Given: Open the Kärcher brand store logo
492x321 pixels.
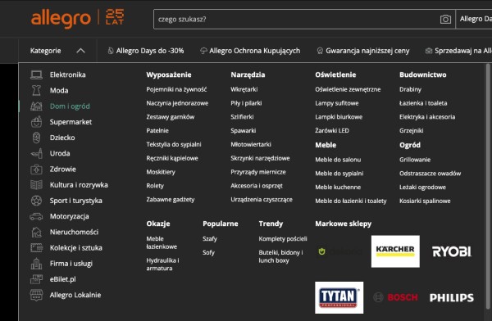Looking at the screenshot, I should tap(395, 251).
